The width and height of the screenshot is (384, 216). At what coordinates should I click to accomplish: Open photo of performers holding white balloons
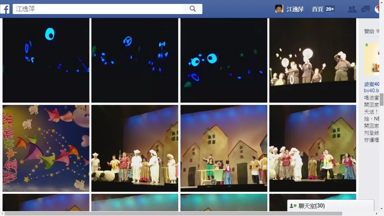(x=313, y=60)
